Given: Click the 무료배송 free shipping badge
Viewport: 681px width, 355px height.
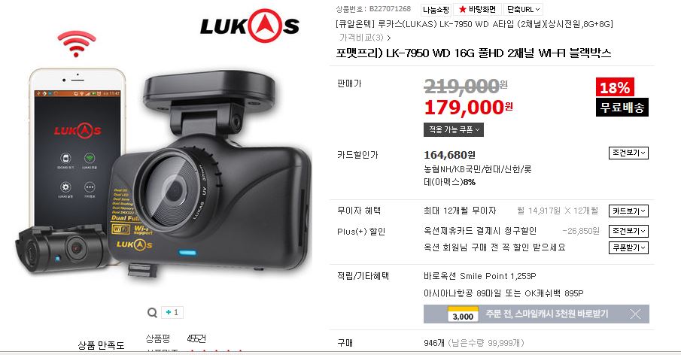Looking at the screenshot, I should 622,108.
